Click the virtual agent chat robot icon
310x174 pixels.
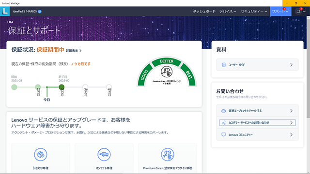[224, 111]
